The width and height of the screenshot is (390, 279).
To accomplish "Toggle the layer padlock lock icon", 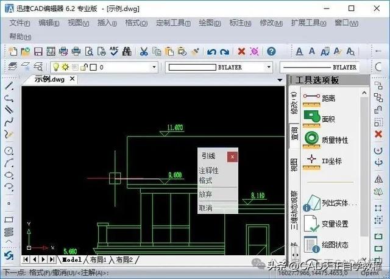I will tap(84, 67).
